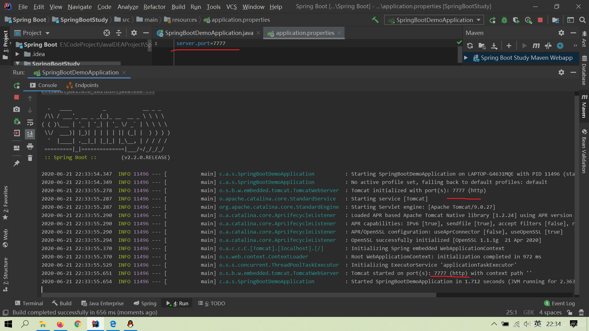Download sources icon in the Maven toolbar
The width and height of the screenshot is (589, 331).
click(x=494, y=46)
